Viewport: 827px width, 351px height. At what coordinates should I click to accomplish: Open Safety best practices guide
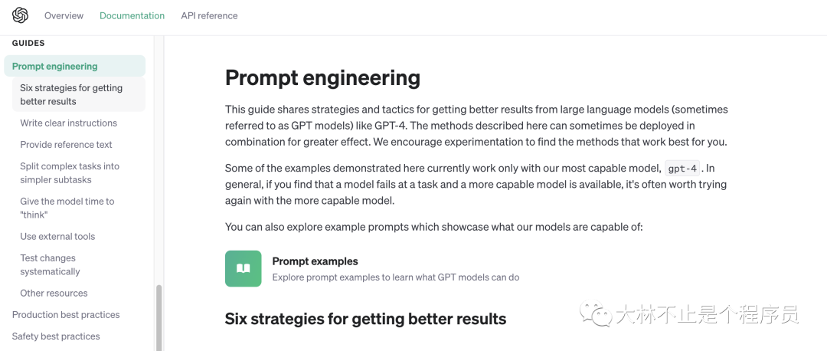coord(56,336)
